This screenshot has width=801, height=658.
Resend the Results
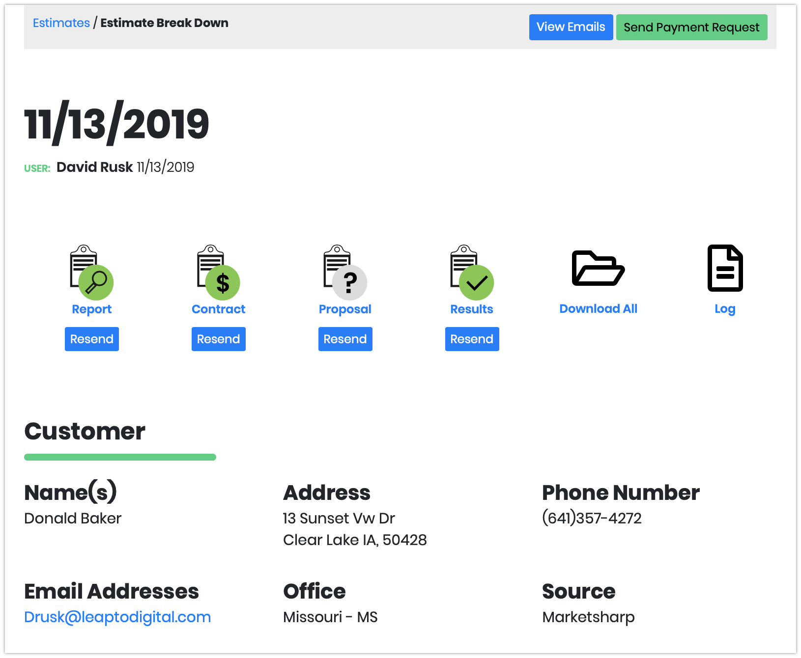pyautogui.click(x=472, y=339)
